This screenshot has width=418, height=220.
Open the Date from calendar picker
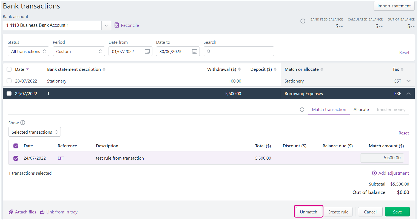147,51
